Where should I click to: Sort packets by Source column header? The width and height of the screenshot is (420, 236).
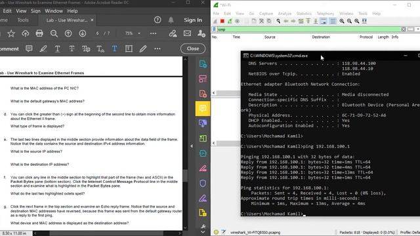[x=270, y=37]
